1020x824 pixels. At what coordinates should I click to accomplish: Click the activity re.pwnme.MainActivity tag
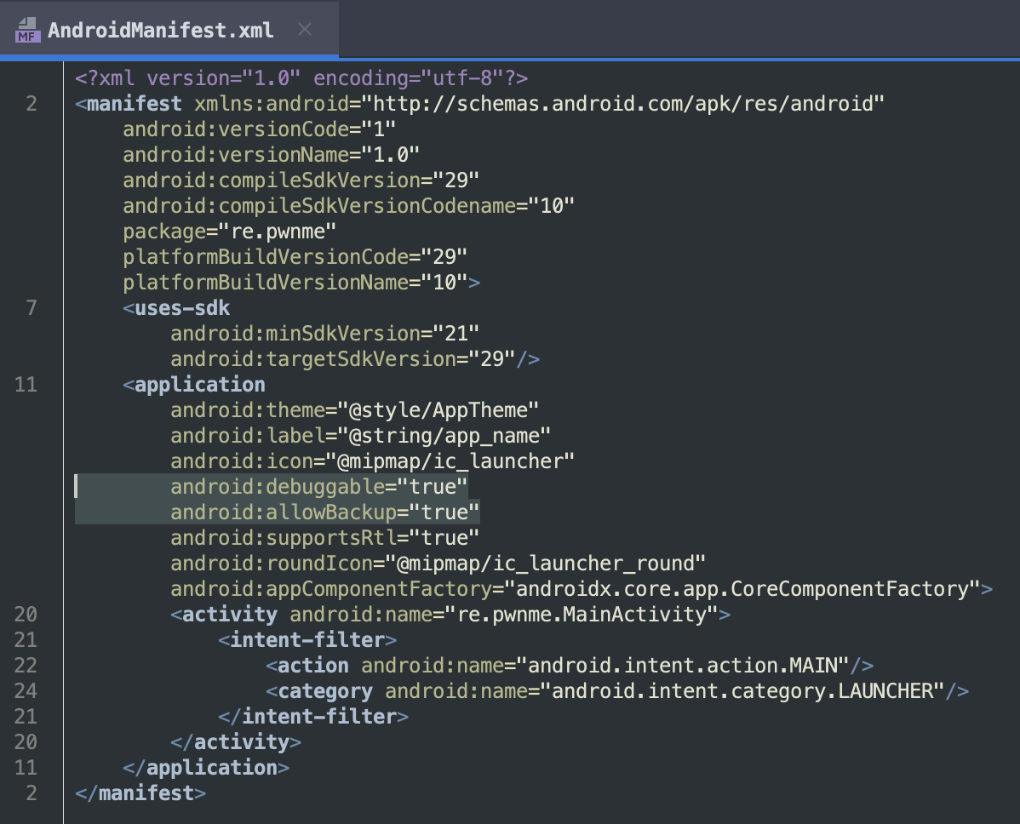click(450, 615)
